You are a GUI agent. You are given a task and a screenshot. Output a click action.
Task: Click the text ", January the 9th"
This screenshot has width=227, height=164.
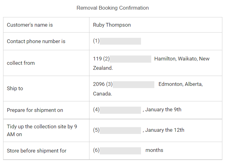coord(162,110)
